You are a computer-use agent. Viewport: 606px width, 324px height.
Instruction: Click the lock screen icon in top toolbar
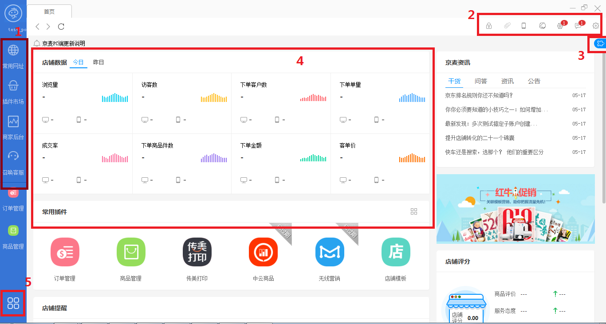point(488,25)
